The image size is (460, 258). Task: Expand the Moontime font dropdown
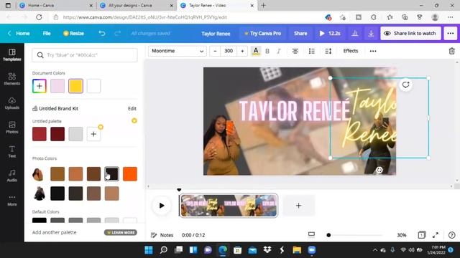click(x=178, y=51)
